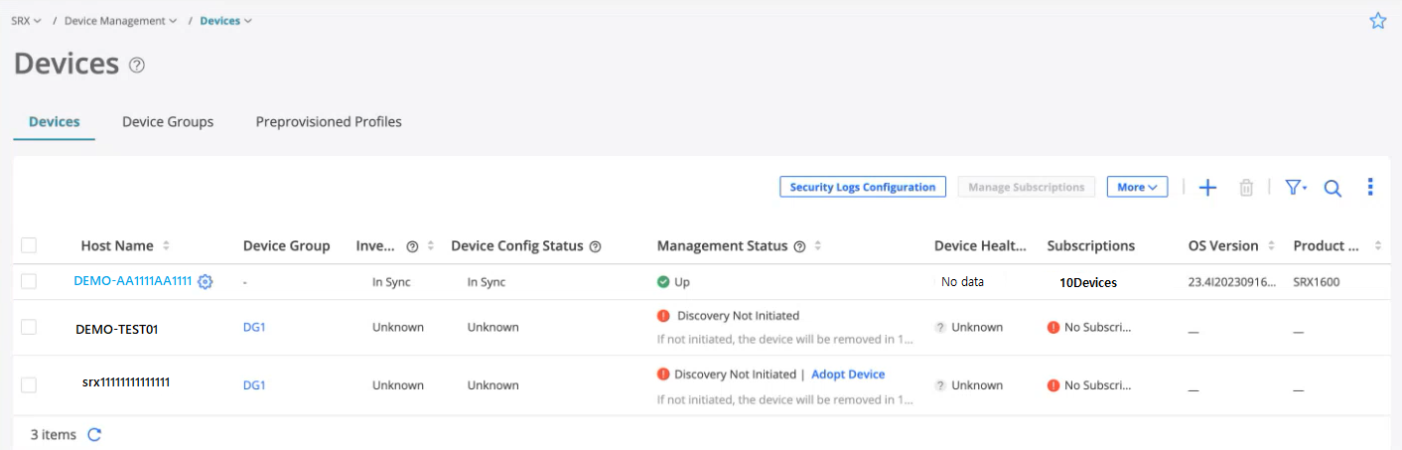Screen dimensions: 1402x450
Task: Click the delete trash icon
Action: click(1246, 188)
